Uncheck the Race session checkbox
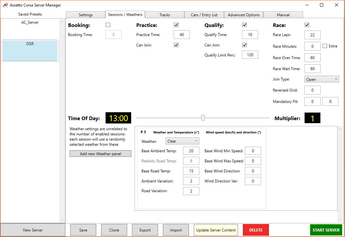 point(307,25)
